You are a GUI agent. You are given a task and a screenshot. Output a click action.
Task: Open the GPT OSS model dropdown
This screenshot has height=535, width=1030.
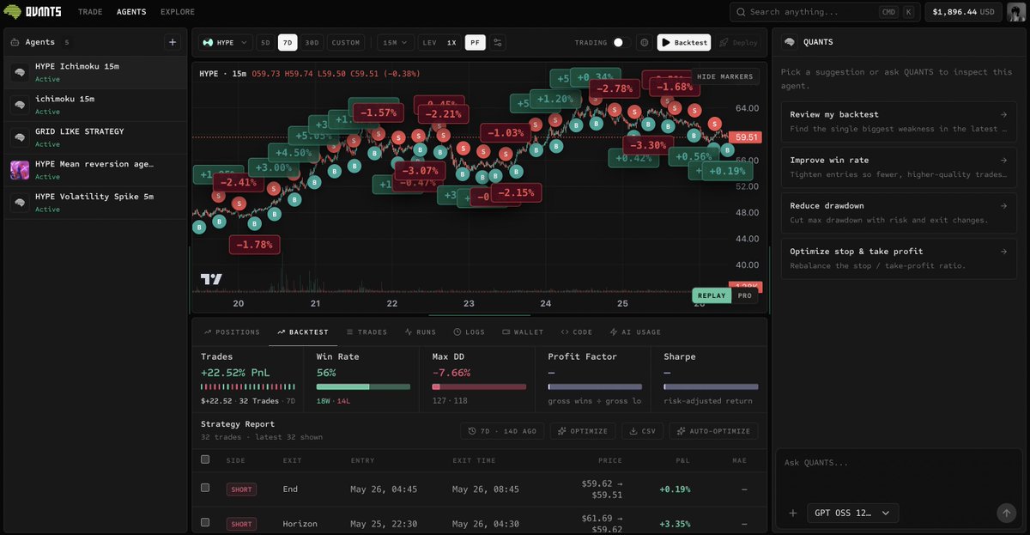(x=852, y=513)
